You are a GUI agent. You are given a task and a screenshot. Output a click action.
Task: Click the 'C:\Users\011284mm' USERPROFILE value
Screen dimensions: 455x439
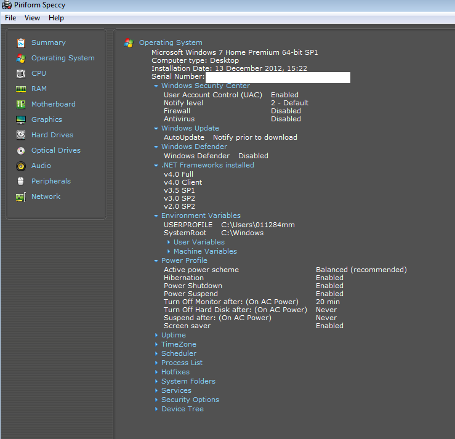(x=258, y=225)
